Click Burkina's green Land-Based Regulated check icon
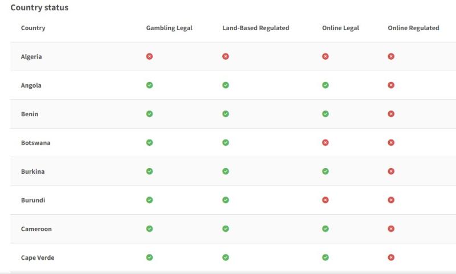 tap(226, 171)
